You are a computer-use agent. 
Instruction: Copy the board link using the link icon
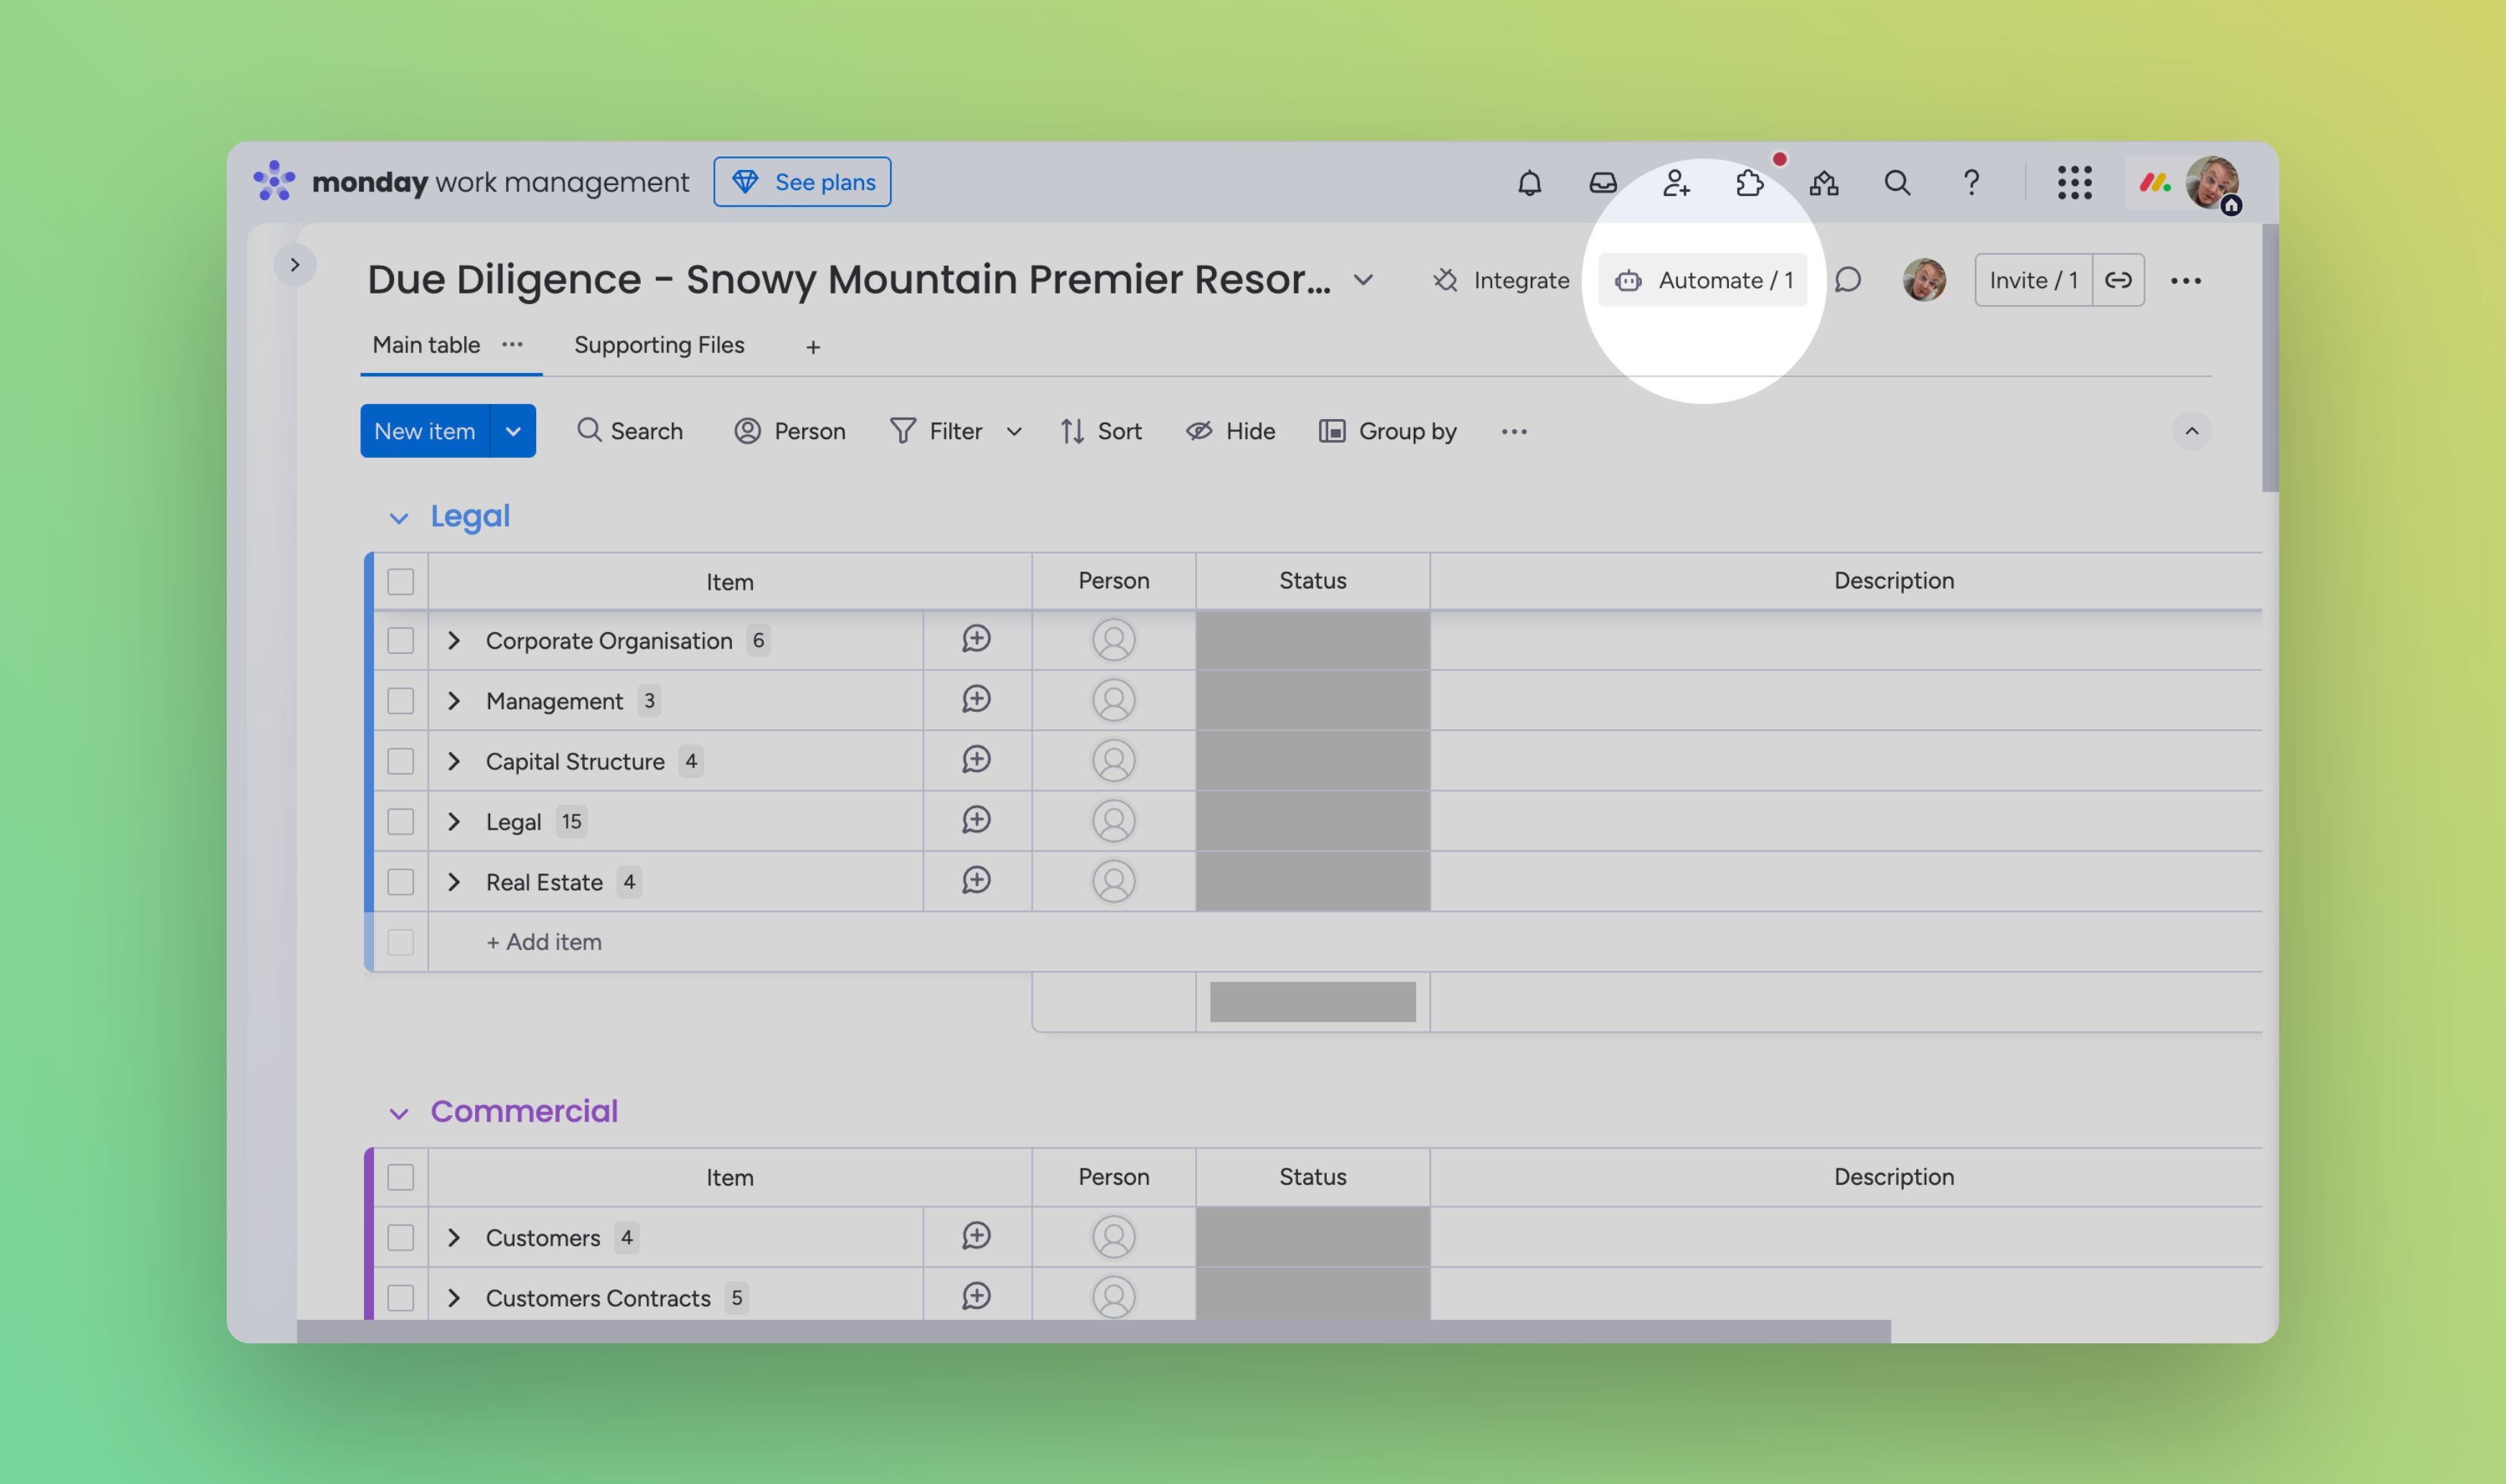point(2118,280)
